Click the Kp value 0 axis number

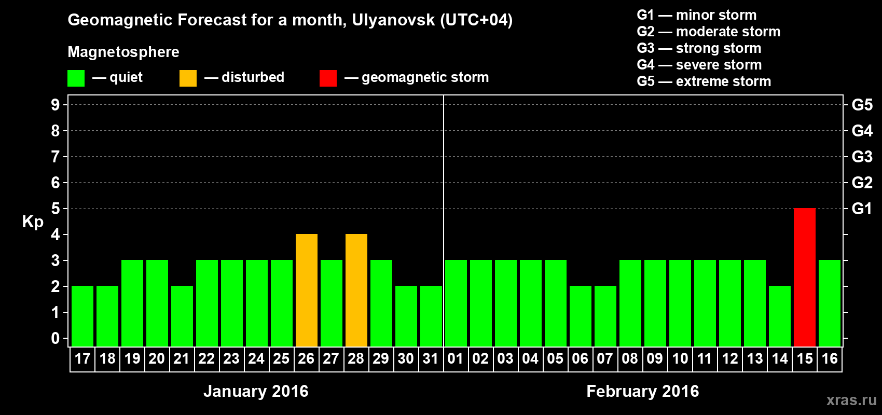56,338
